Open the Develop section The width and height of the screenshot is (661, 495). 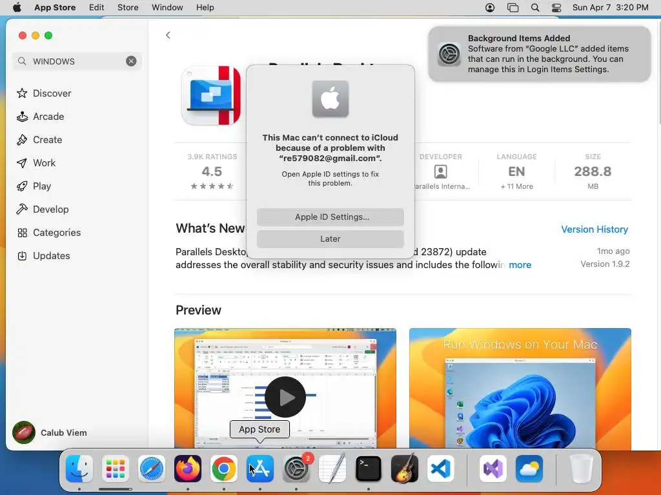[50, 209]
